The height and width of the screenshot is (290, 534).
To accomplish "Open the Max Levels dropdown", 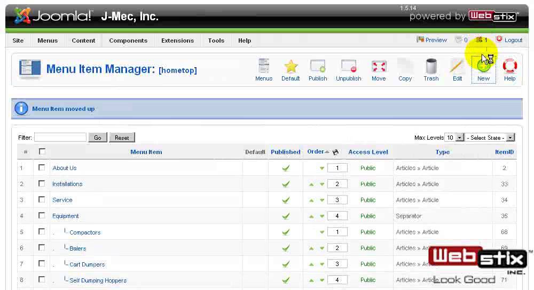I will 454,138.
